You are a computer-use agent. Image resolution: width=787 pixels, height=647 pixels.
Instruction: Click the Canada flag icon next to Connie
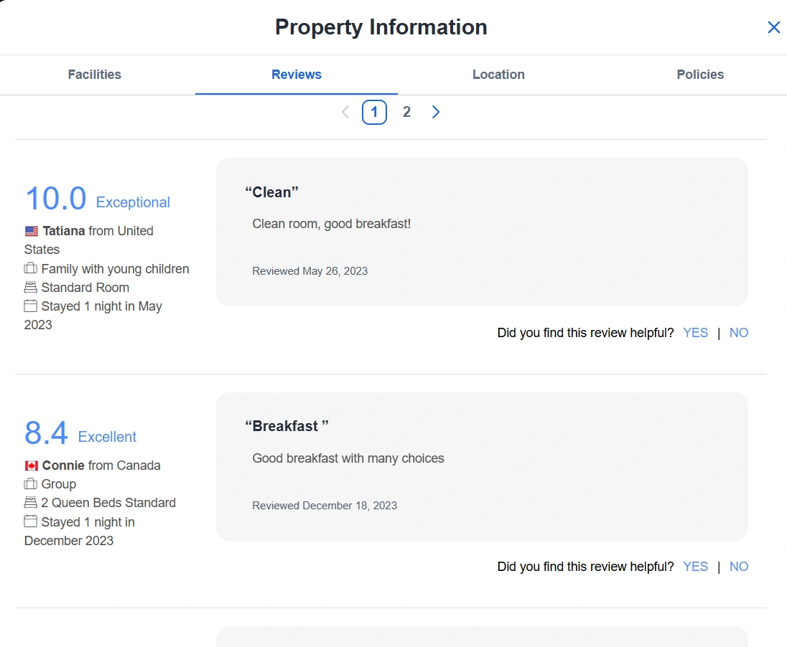point(31,466)
